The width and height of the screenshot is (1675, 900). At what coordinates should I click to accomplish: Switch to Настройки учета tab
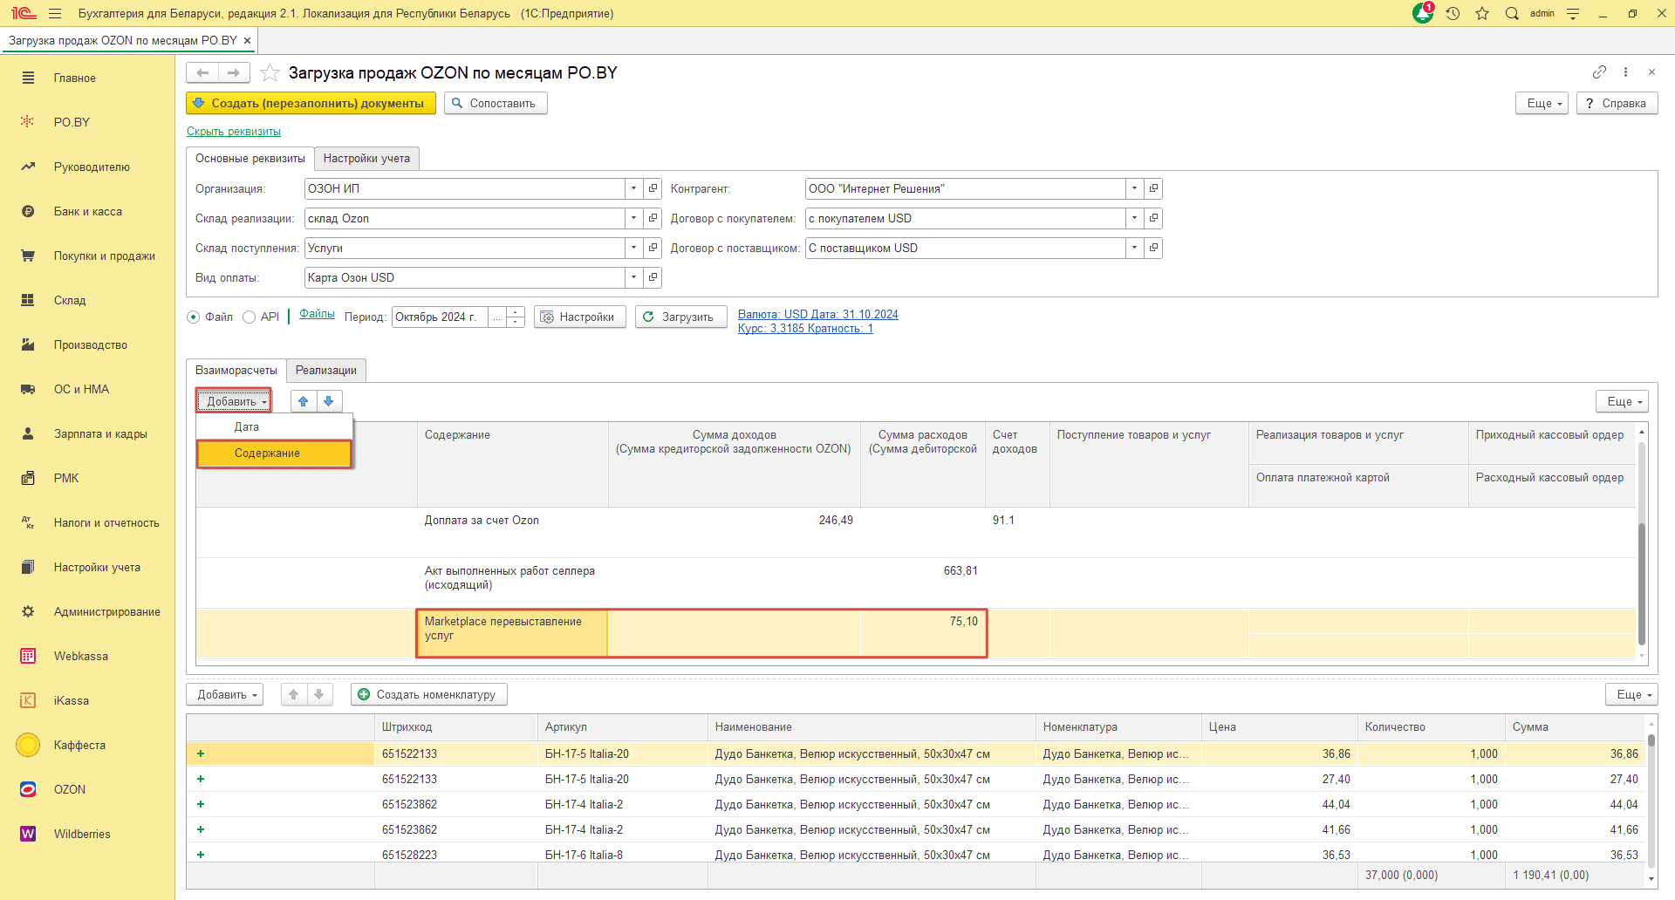click(366, 158)
